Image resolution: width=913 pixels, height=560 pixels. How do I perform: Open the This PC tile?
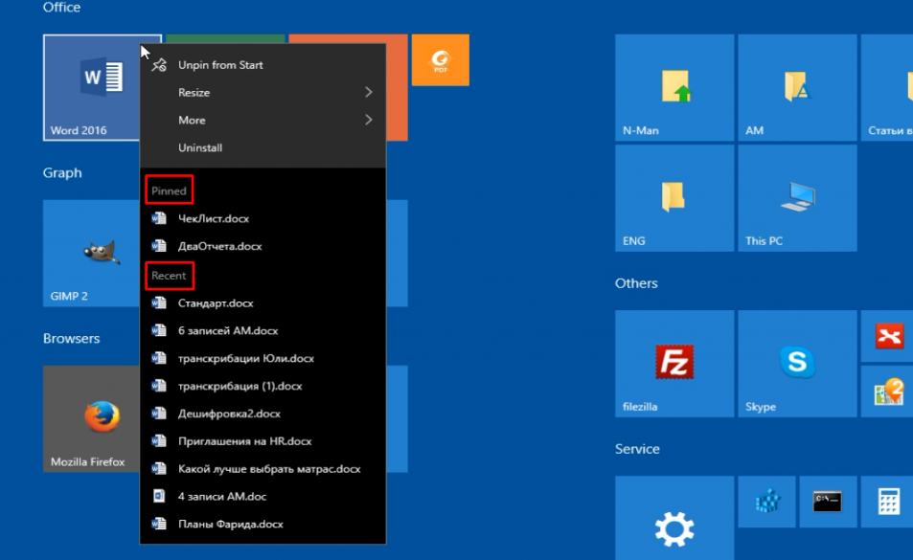(x=795, y=197)
